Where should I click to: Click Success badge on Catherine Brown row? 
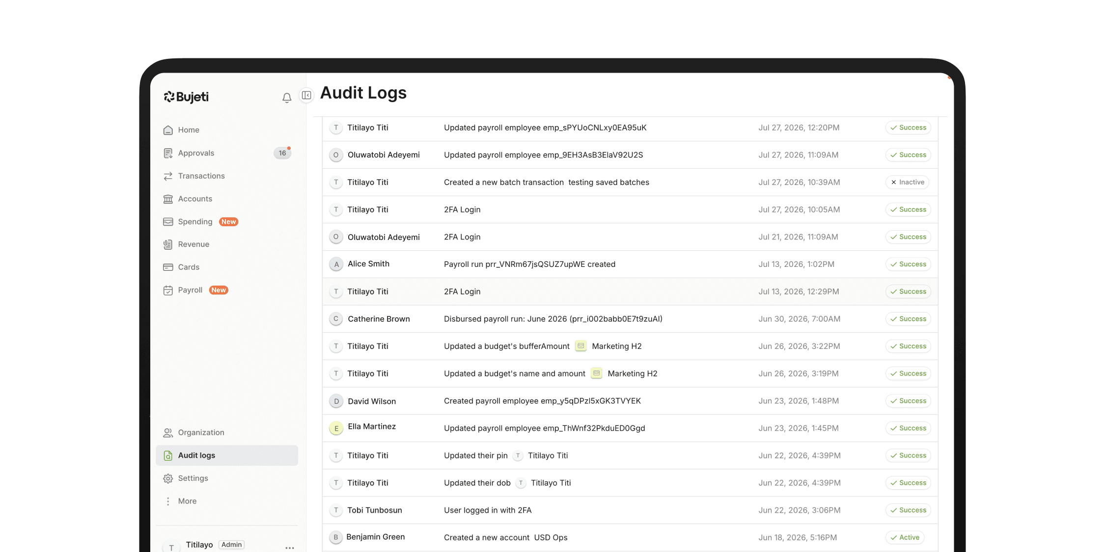click(909, 319)
